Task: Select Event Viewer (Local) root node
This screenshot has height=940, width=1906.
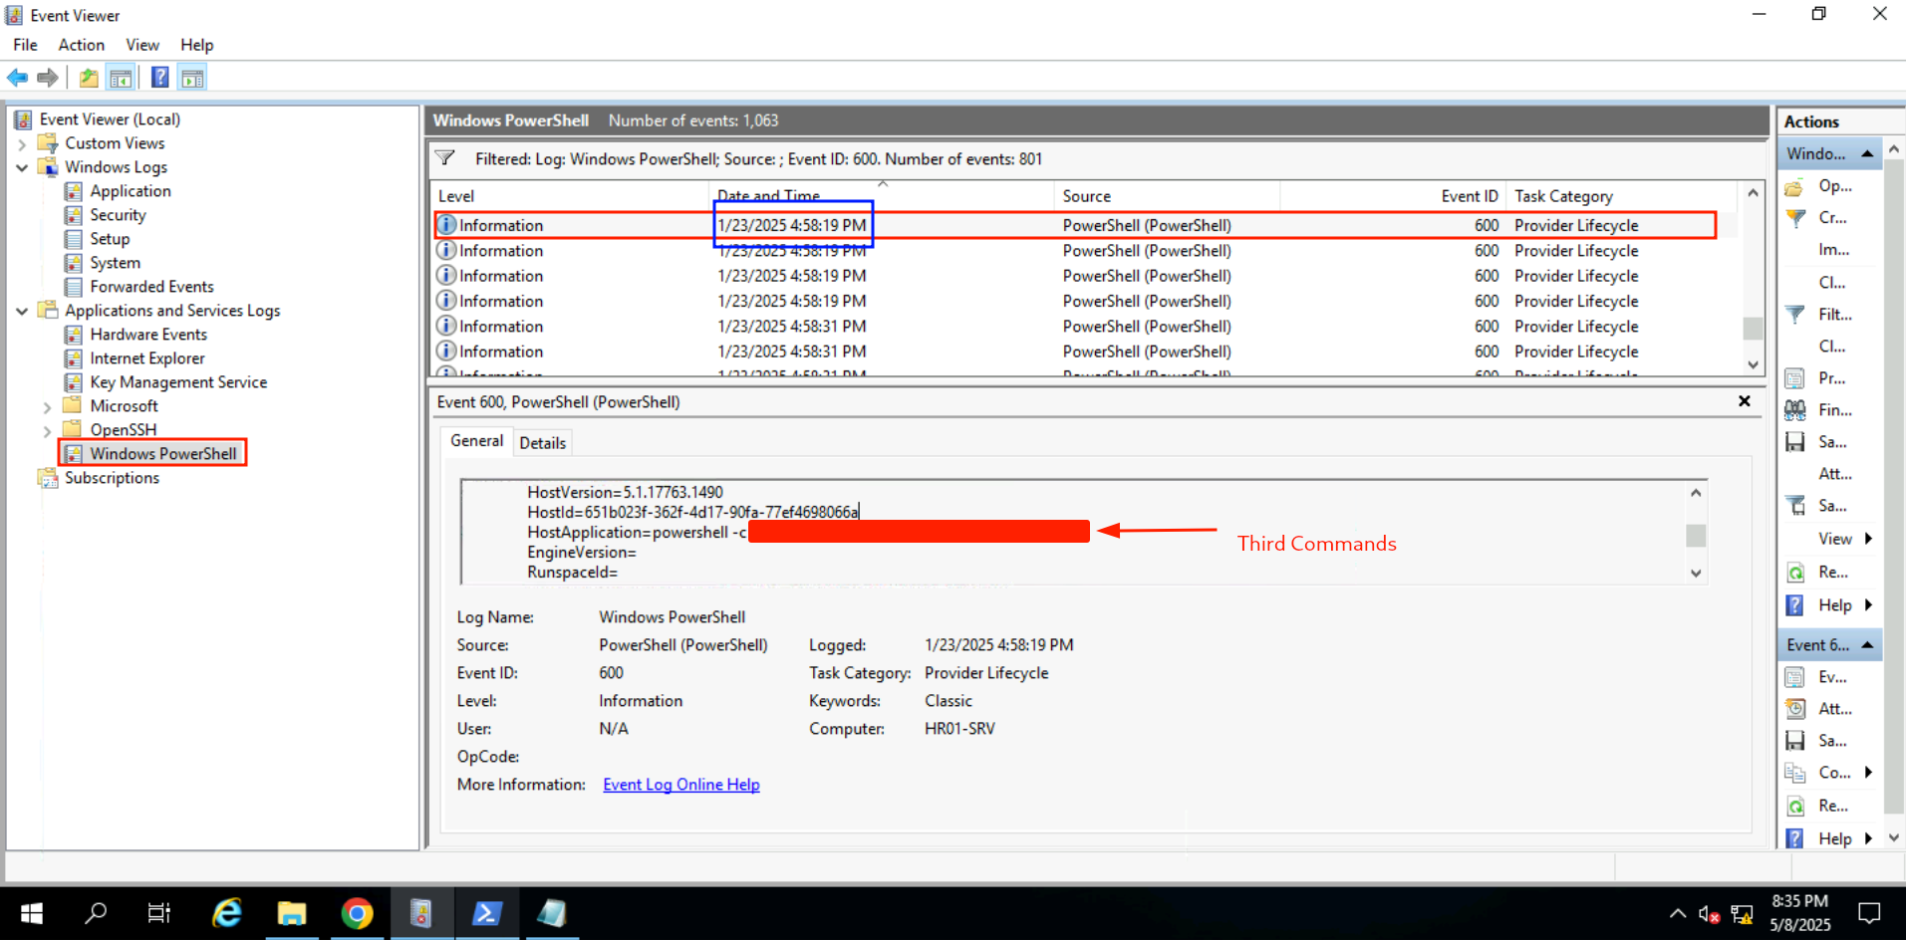Action: point(110,119)
